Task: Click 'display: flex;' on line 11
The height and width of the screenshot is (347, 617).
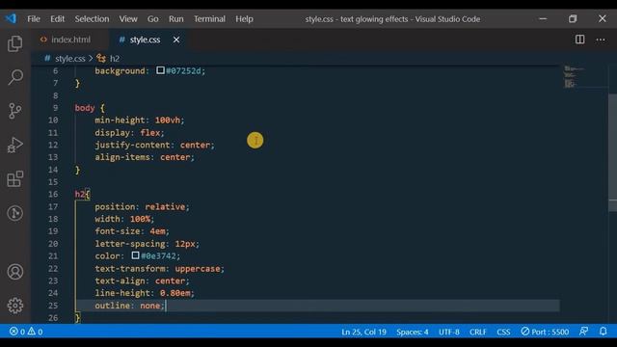Action: pyautogui.click(x=129, y=133)
